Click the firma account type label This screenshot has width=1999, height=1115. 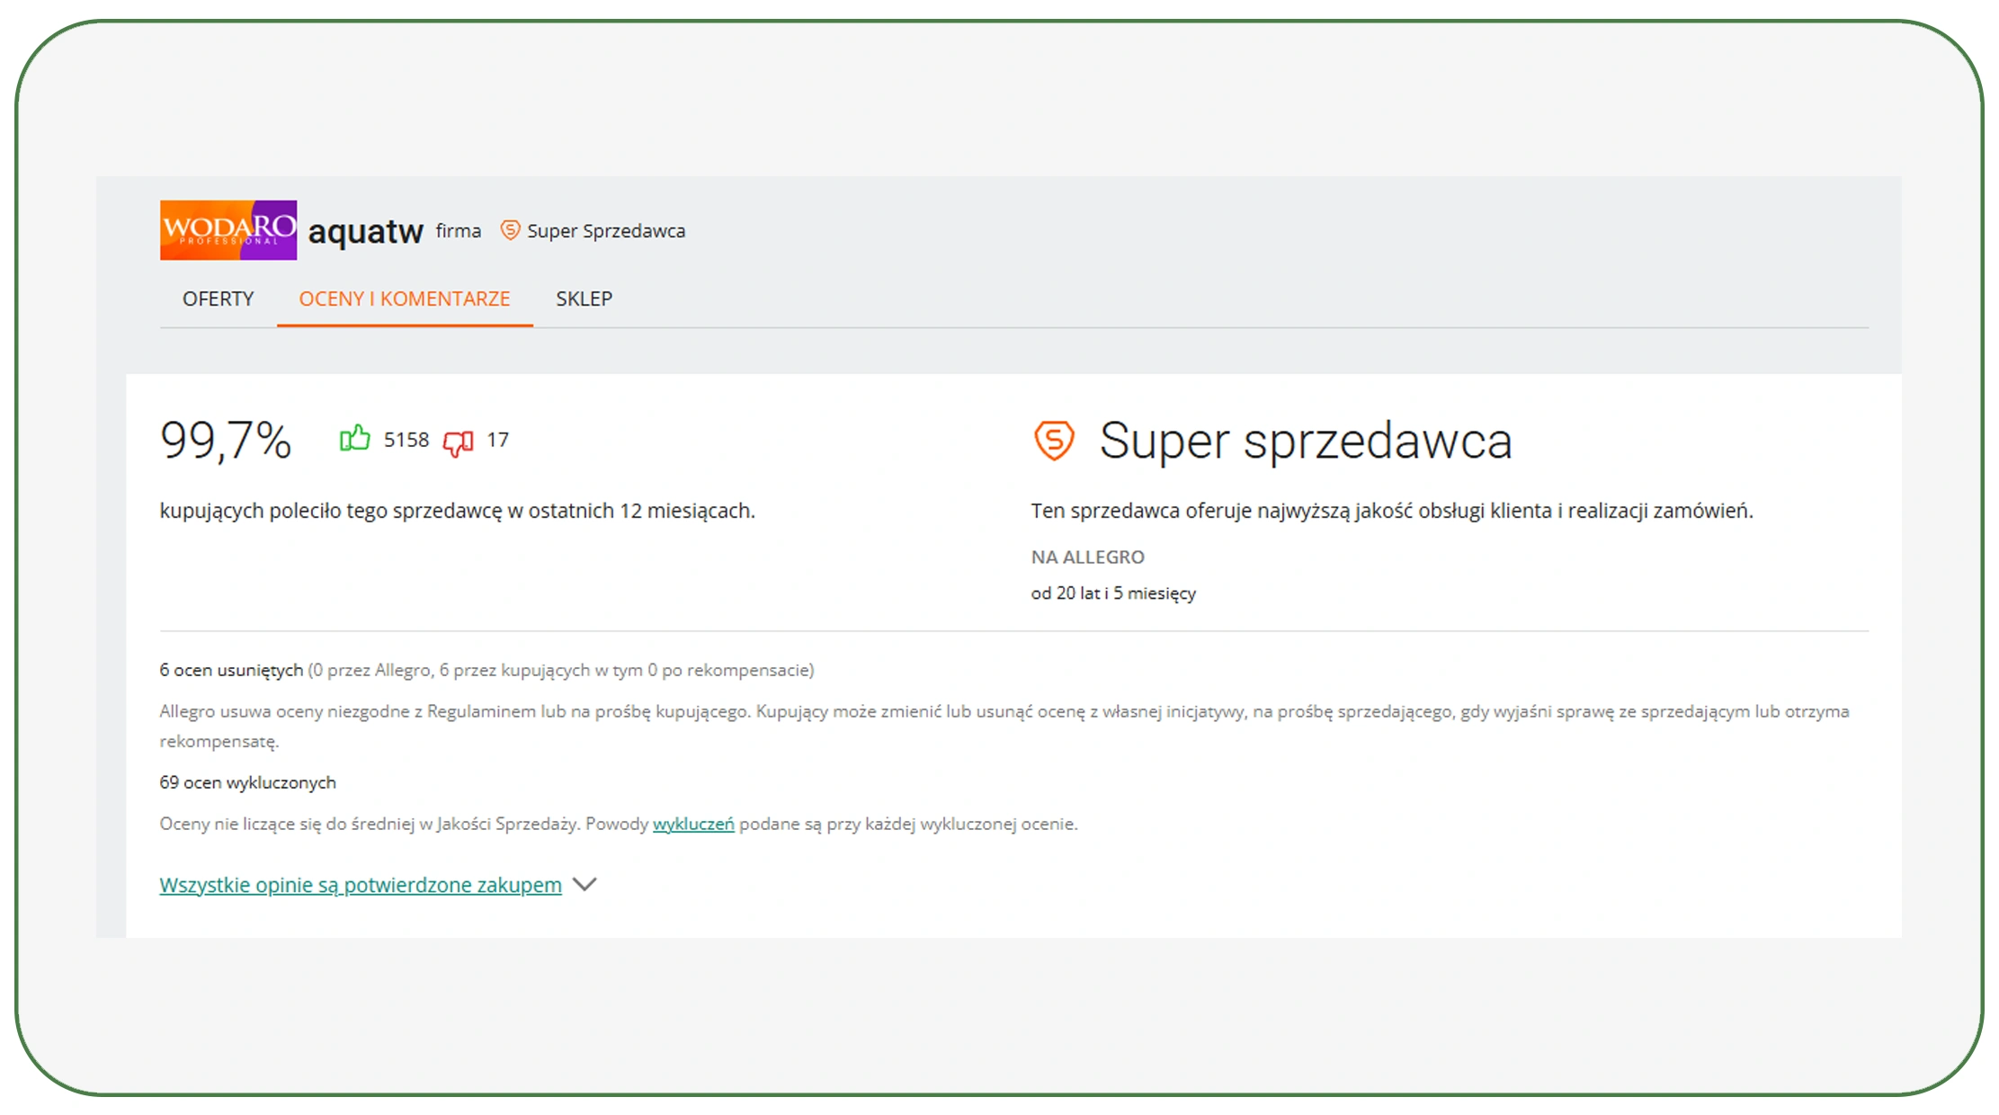[x=458, y=231]
